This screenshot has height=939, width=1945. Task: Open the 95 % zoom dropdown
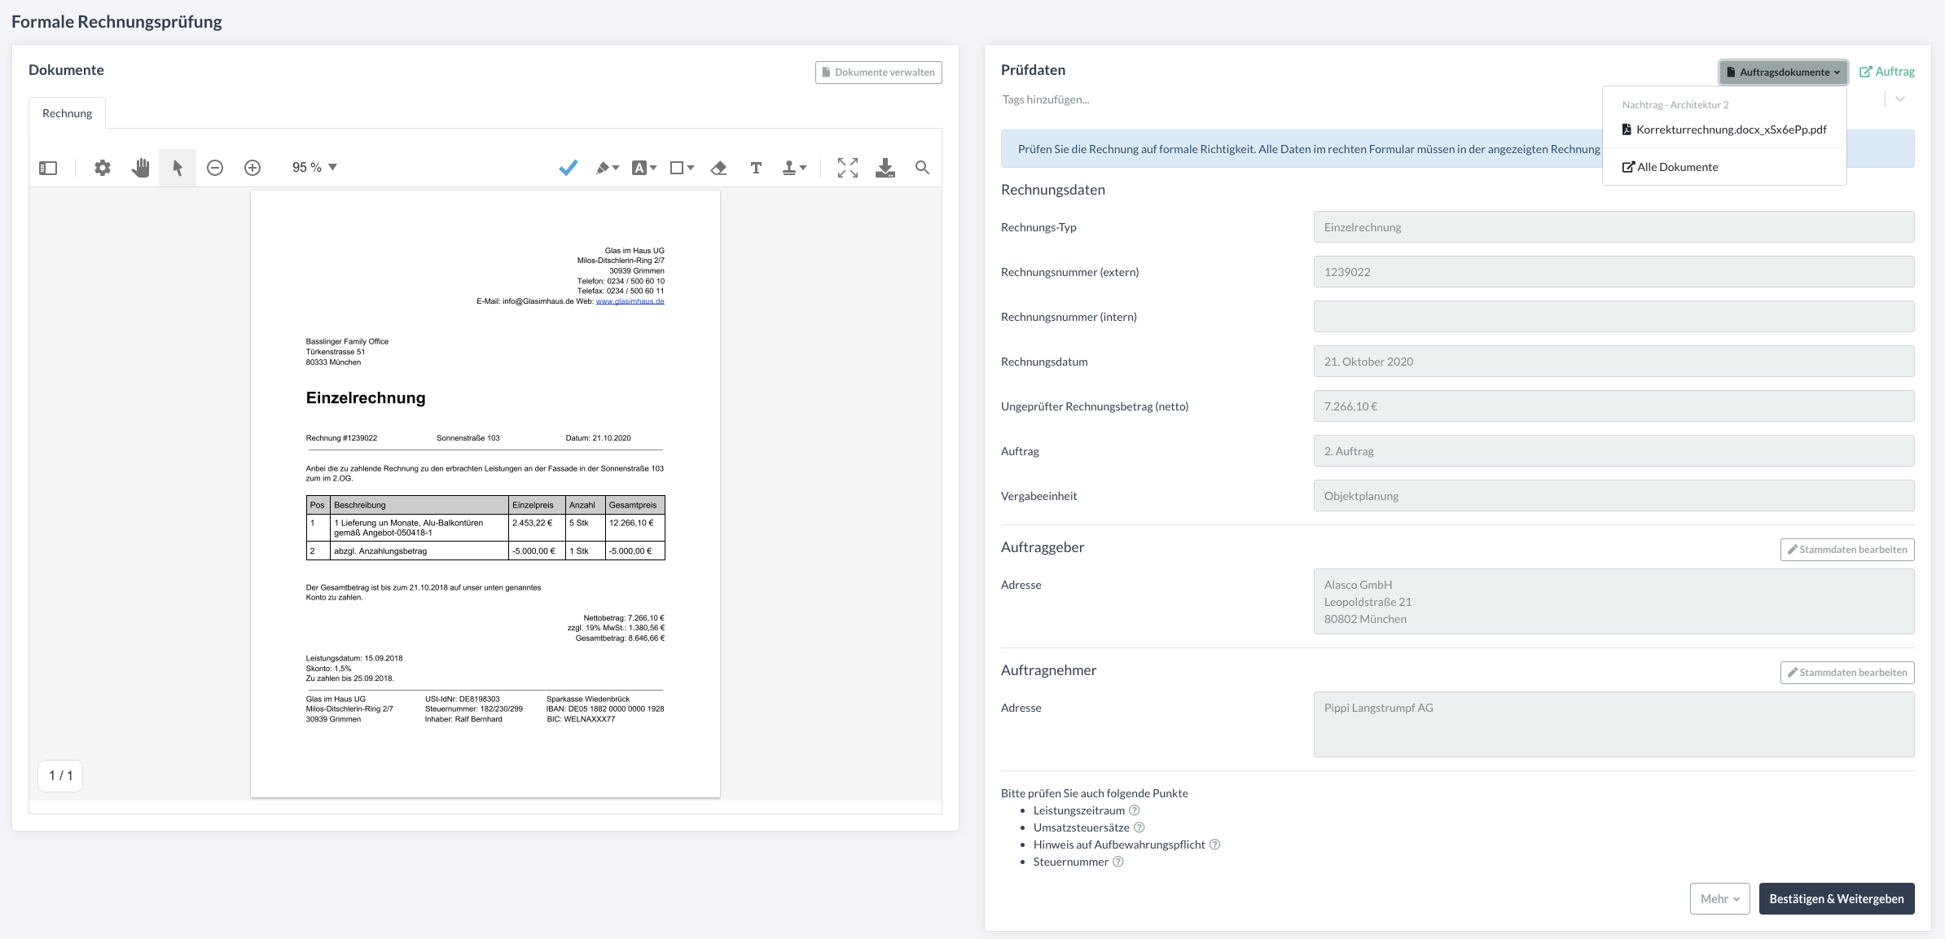[314, 168]
